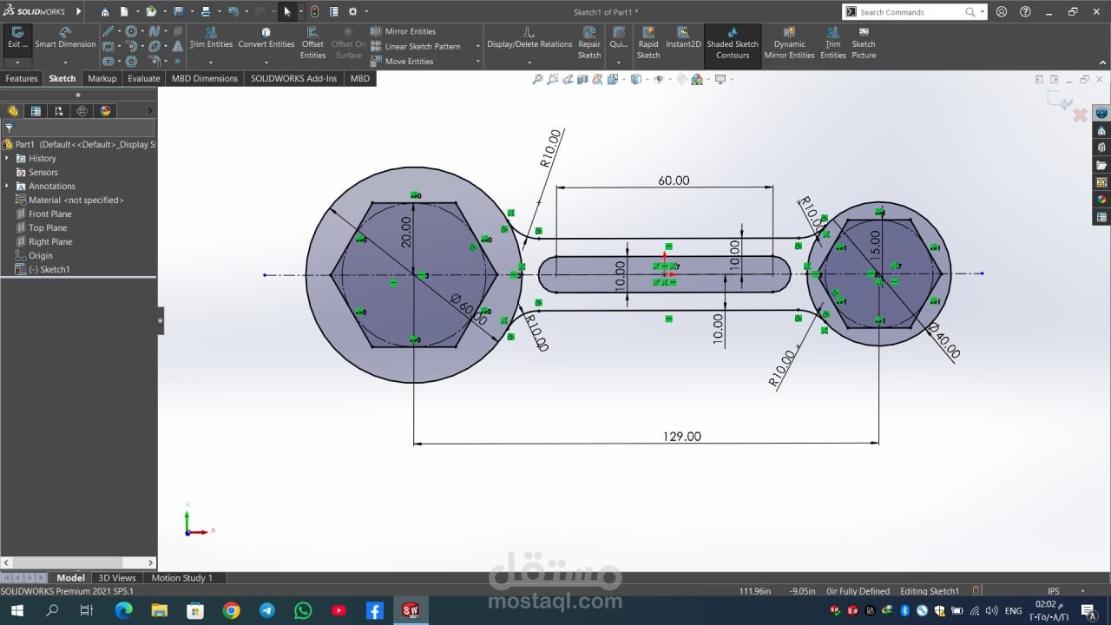1111x625 pixels.
Task: Click the Sketch Picture tool
Action: (863, 43)
